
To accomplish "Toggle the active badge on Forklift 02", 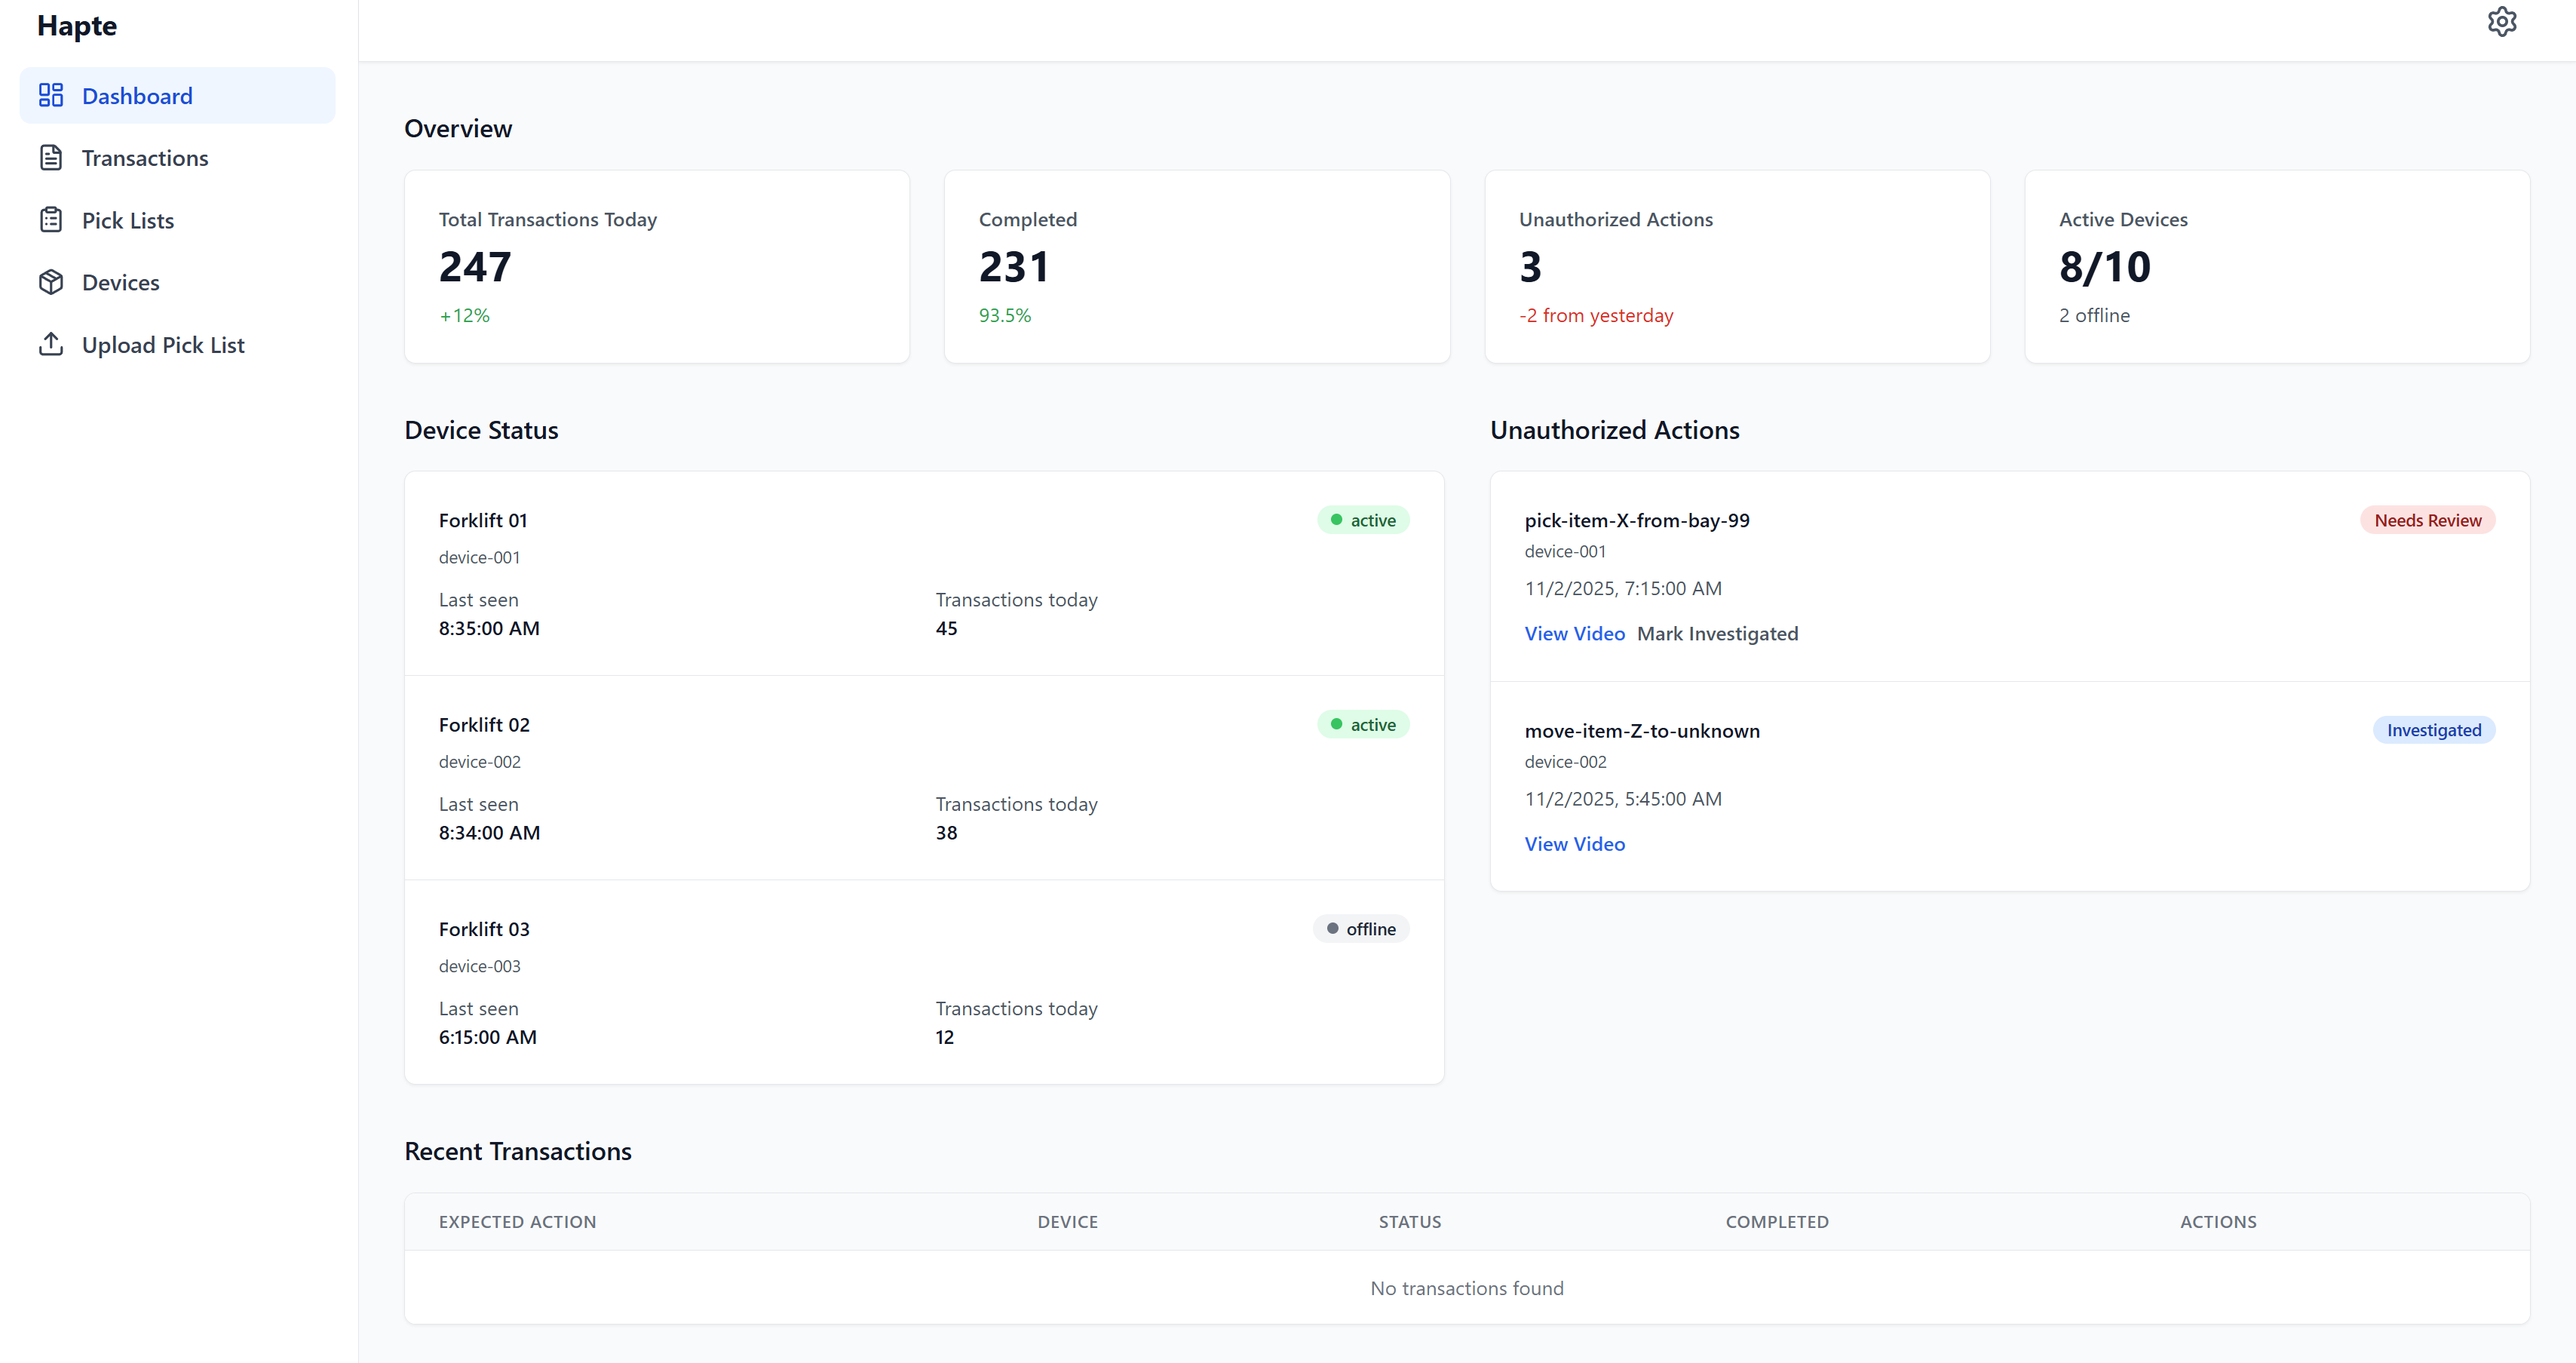I will point(1363,723).
